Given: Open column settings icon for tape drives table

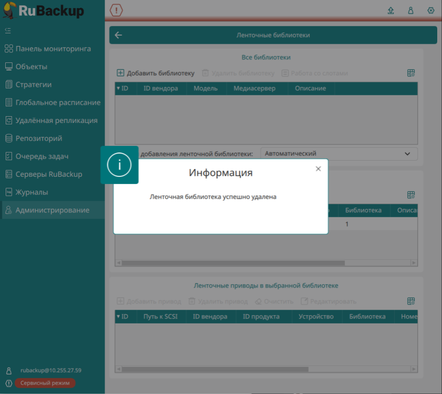Looking at the screenshot, I should (412, 301).
